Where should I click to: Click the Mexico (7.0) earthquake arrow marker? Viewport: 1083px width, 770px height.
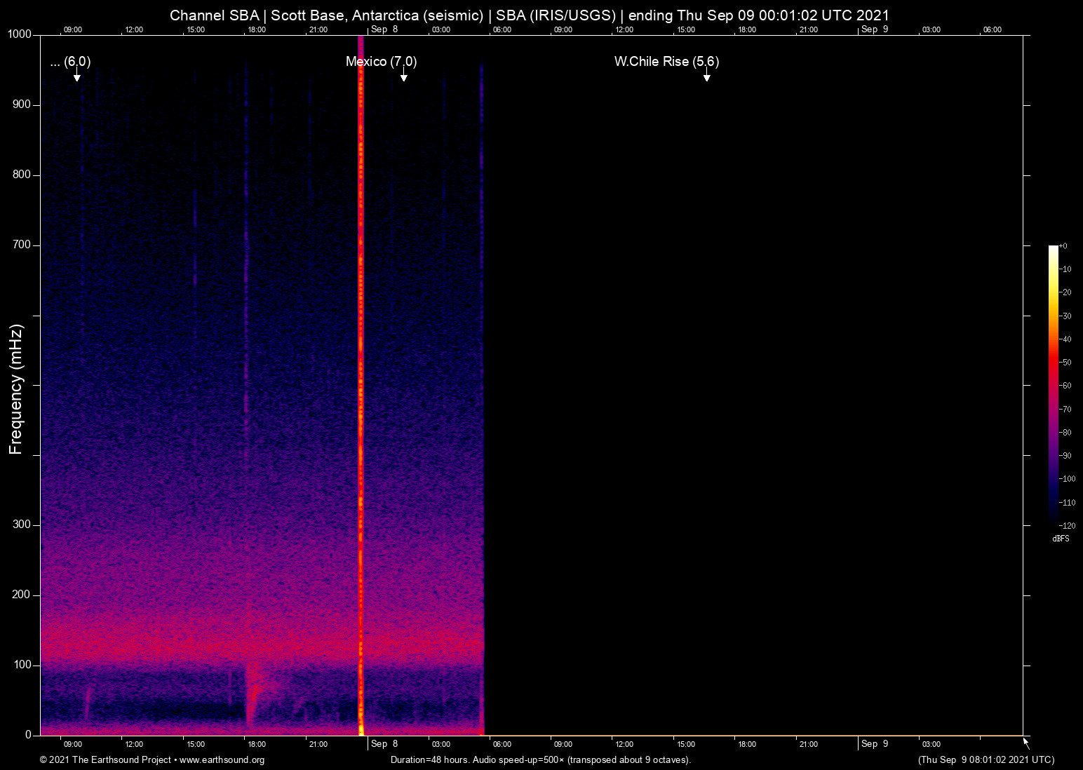click(404, 75)
